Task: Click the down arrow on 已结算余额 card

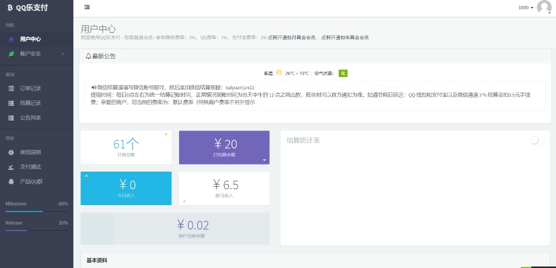Action: point(264,160)
